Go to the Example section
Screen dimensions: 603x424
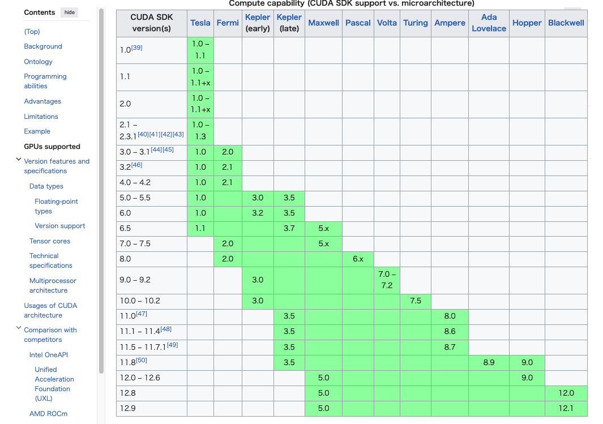pos(37,131)
